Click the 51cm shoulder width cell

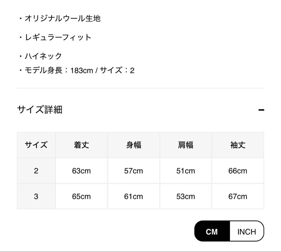click(186, 171)
